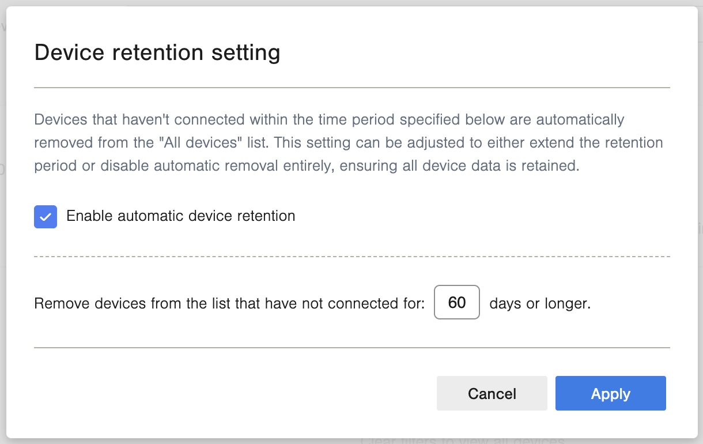Apply the device retention setting
The width and height of the screenshot is (703, 444).
(x=610, y=393)
